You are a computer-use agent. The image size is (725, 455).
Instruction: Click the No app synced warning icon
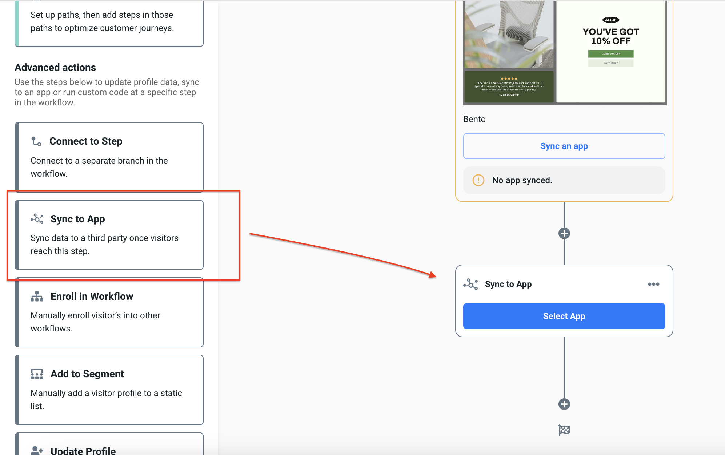click(x=478, y=180)
